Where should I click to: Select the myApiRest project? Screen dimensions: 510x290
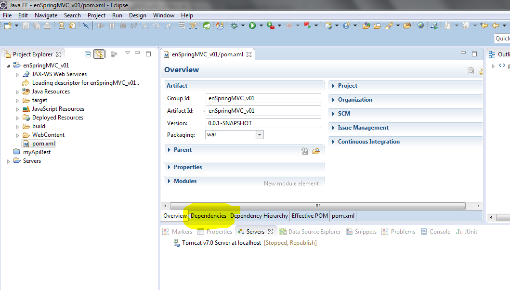coord(37,152)
